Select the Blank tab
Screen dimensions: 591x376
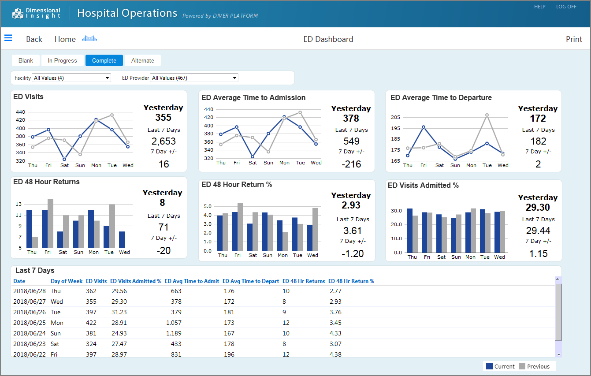[26, 60]
